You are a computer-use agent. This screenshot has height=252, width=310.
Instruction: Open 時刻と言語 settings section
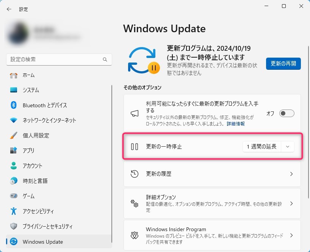coord(35,181)
